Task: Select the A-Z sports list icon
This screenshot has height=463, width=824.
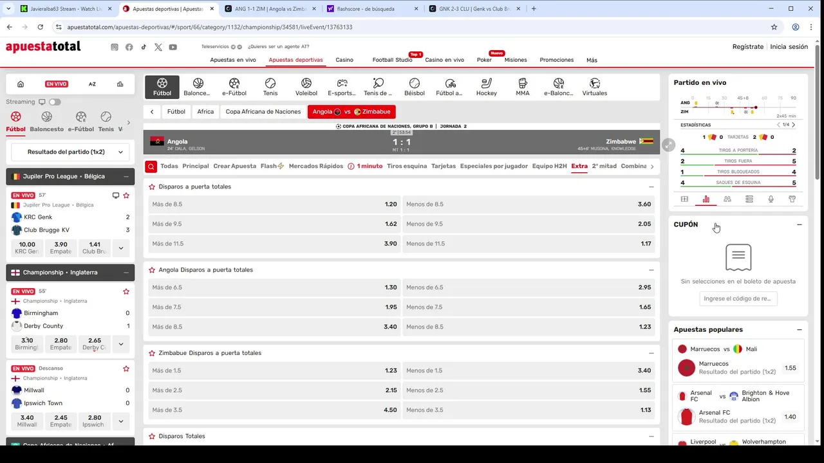Action: point(92,84)
